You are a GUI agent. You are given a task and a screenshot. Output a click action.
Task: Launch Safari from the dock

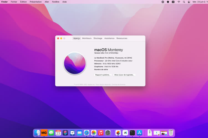pos(87,132)
